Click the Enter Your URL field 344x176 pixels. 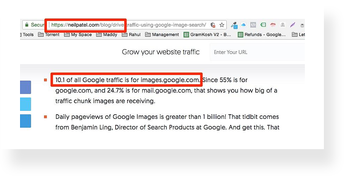[x=257, y=52]
